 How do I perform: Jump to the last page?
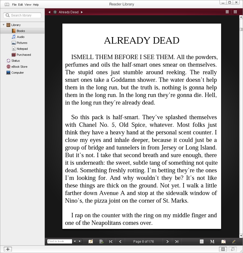pyautogui.click(x=177, y=242)
